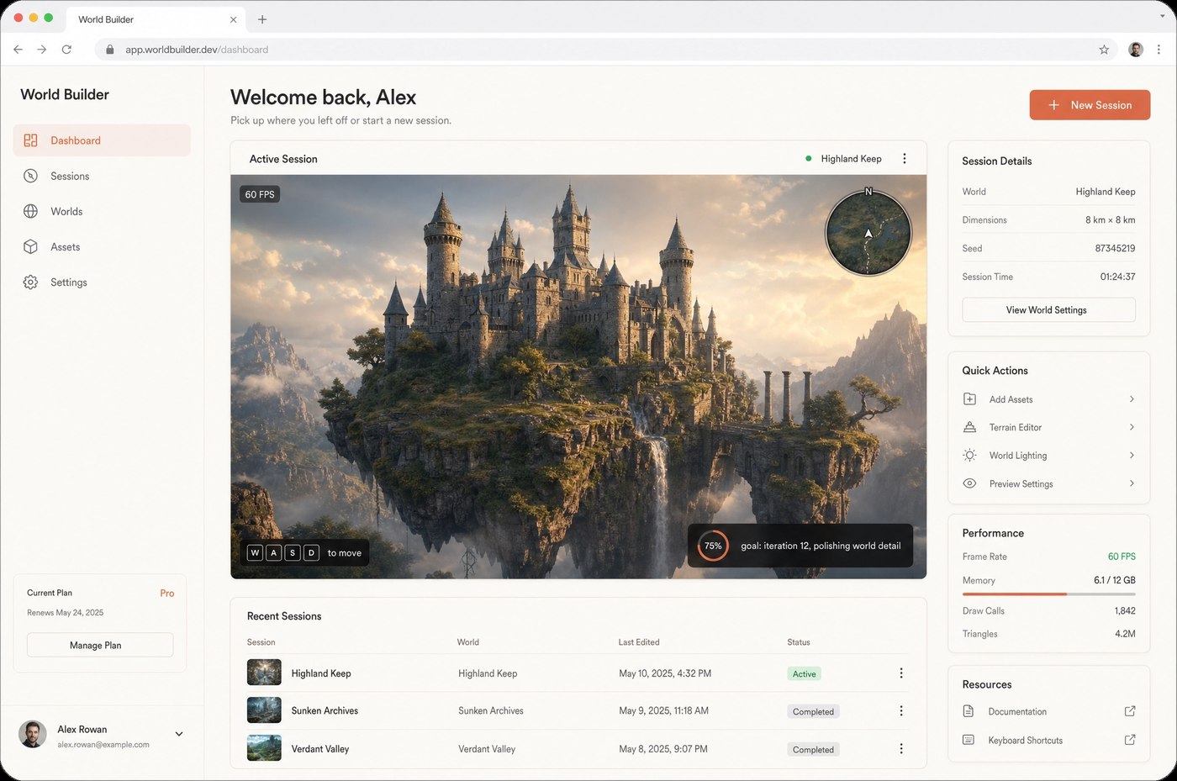The width and height of the screenshot is (1177, 781).
Task: Open the Documentation resource link
Action: click(1048, 711)
